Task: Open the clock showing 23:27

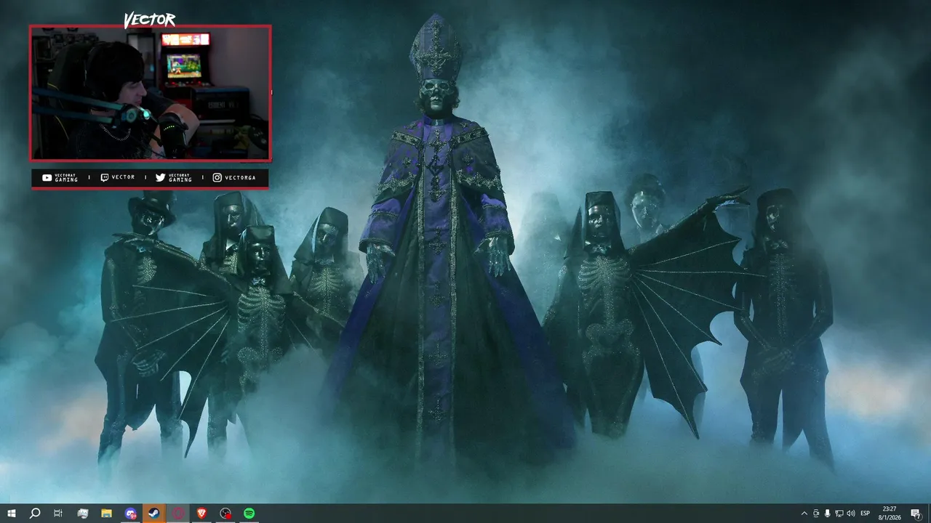Action: pyautogui.click(x=890, y=514)
